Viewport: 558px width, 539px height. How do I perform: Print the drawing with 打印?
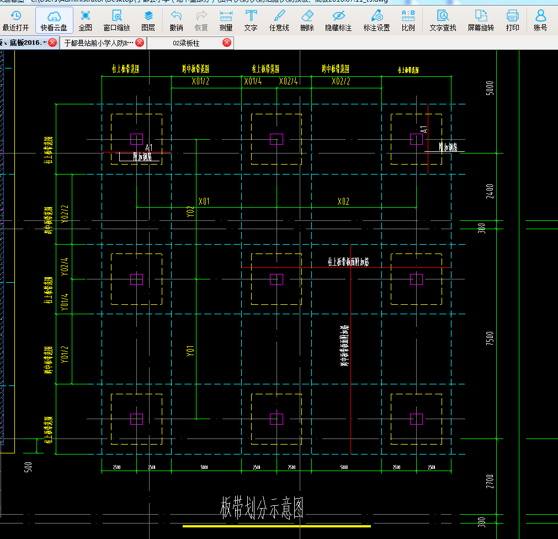point(512,20)
